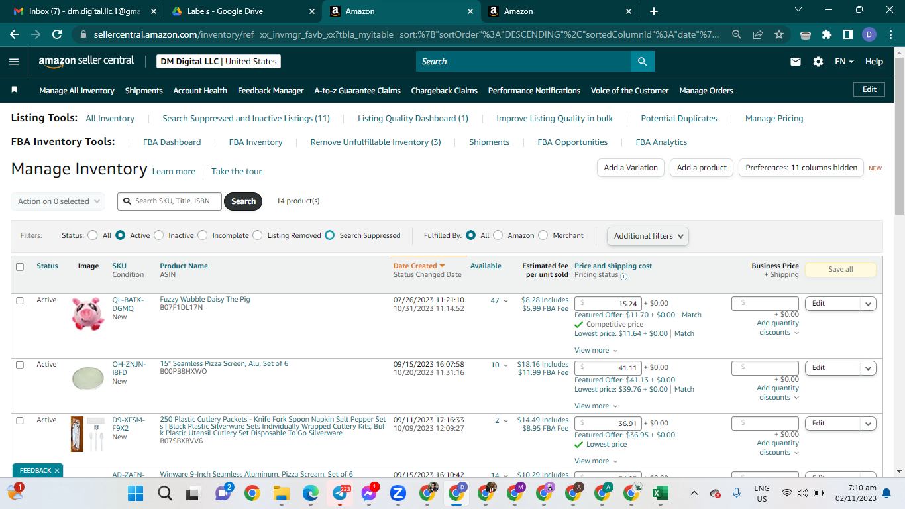Click the info icon next to Pricing status
Image resolution: width=905 pixels, height=509 pixels.
(623, 276)
